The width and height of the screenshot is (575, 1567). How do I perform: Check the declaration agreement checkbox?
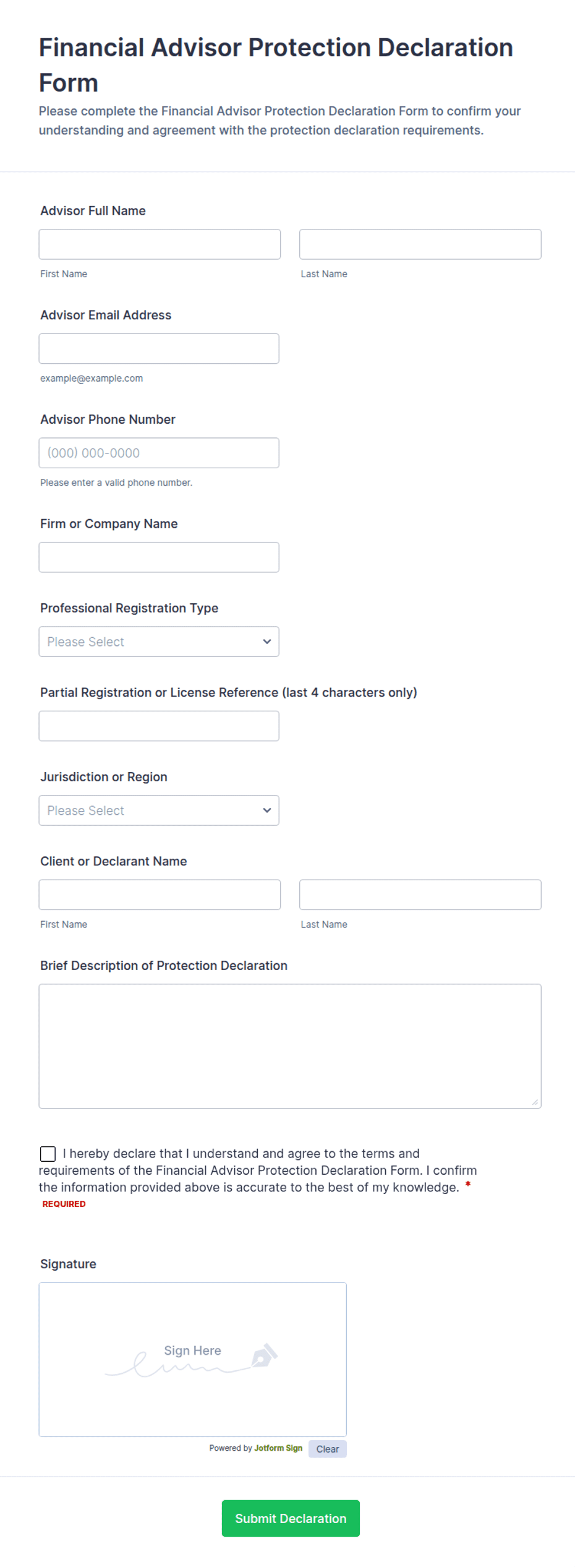[48, 1154]
